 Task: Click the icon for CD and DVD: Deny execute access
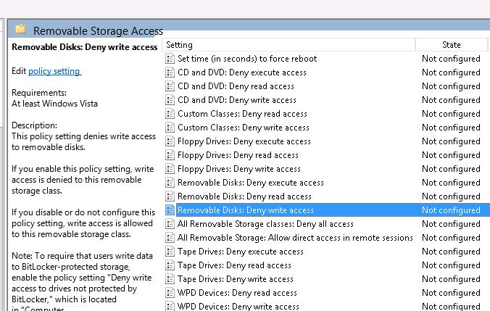tap(170, 72)
